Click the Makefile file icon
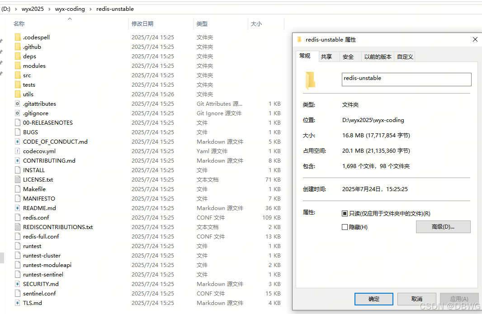Viewport: 482px width, 314px height. coord(18,189)
